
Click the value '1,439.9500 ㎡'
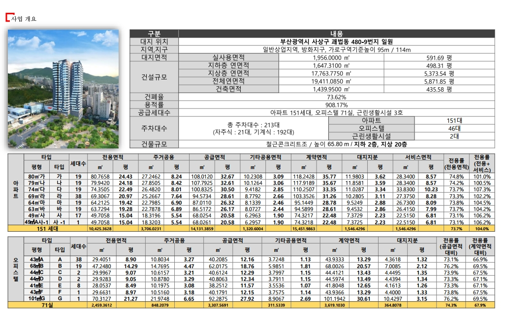[331, 89]
